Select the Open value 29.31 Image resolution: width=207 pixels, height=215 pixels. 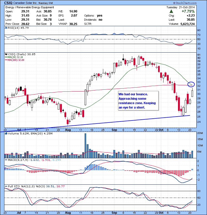click(x=25, y=11)
